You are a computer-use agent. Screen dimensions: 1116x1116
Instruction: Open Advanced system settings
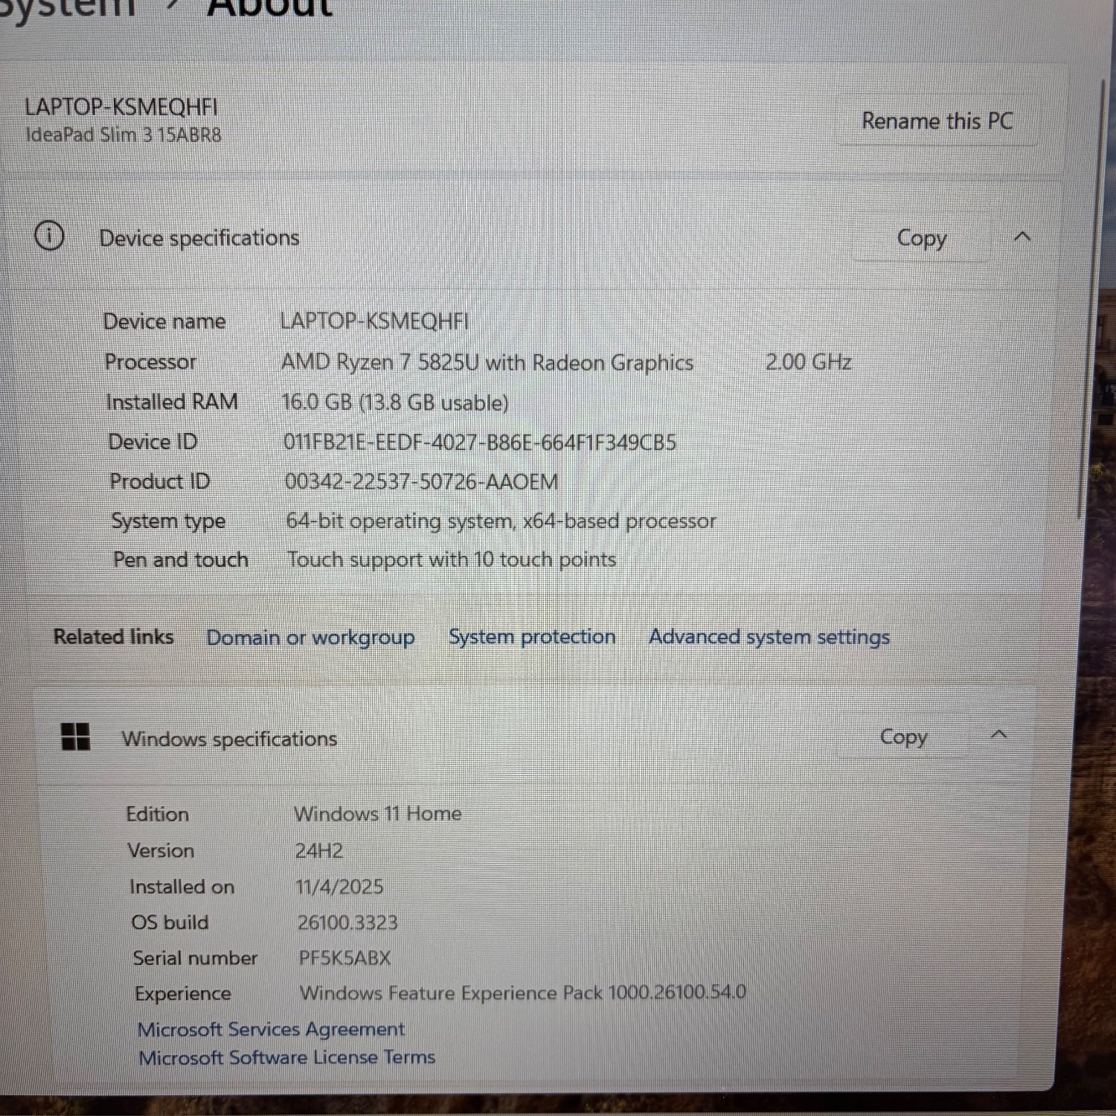click(x=769, y=637)
